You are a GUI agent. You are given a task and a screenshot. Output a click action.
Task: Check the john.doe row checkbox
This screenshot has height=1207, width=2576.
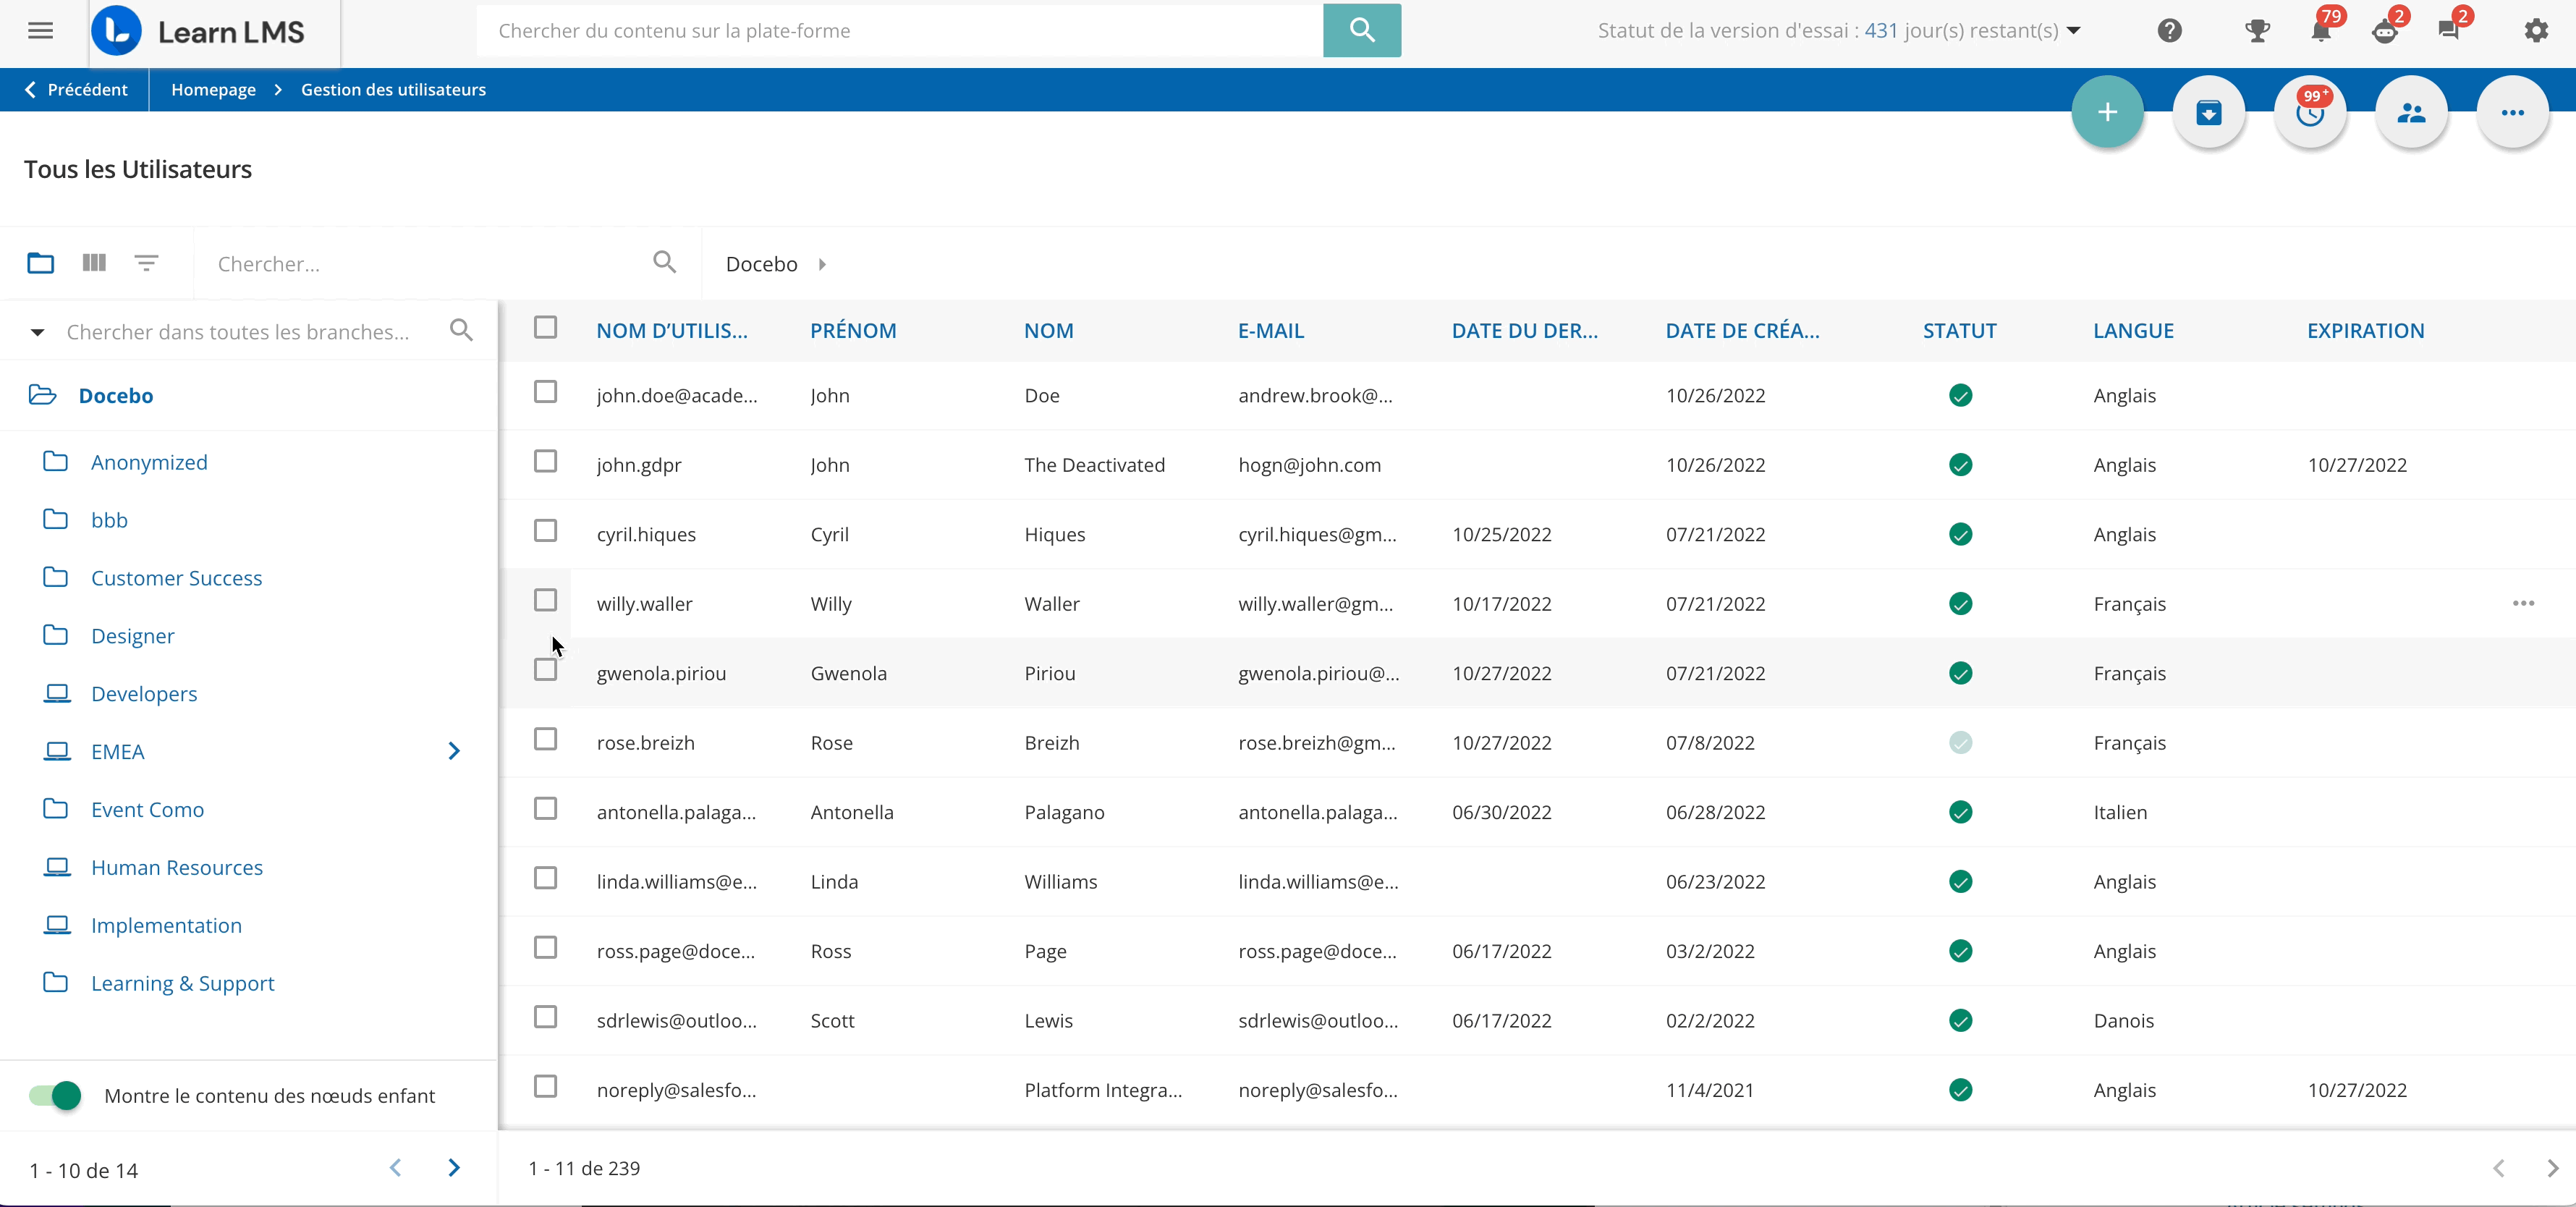click(x=545, y=391)
